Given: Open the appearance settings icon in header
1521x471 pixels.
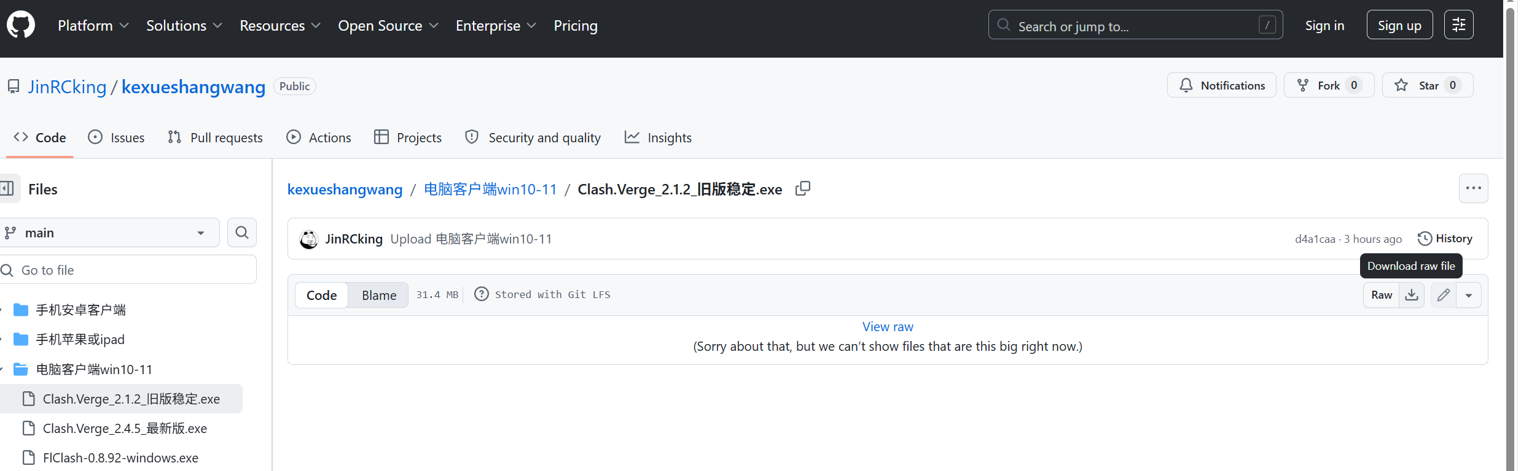Looking at the screenshot, I should coord(1458,25).
